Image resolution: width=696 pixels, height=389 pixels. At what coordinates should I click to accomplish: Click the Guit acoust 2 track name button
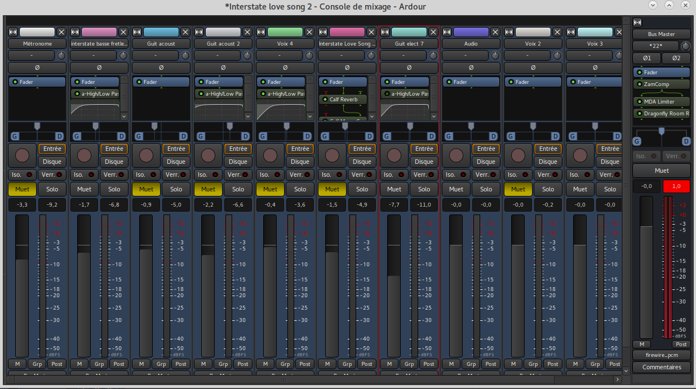point(223,43)
